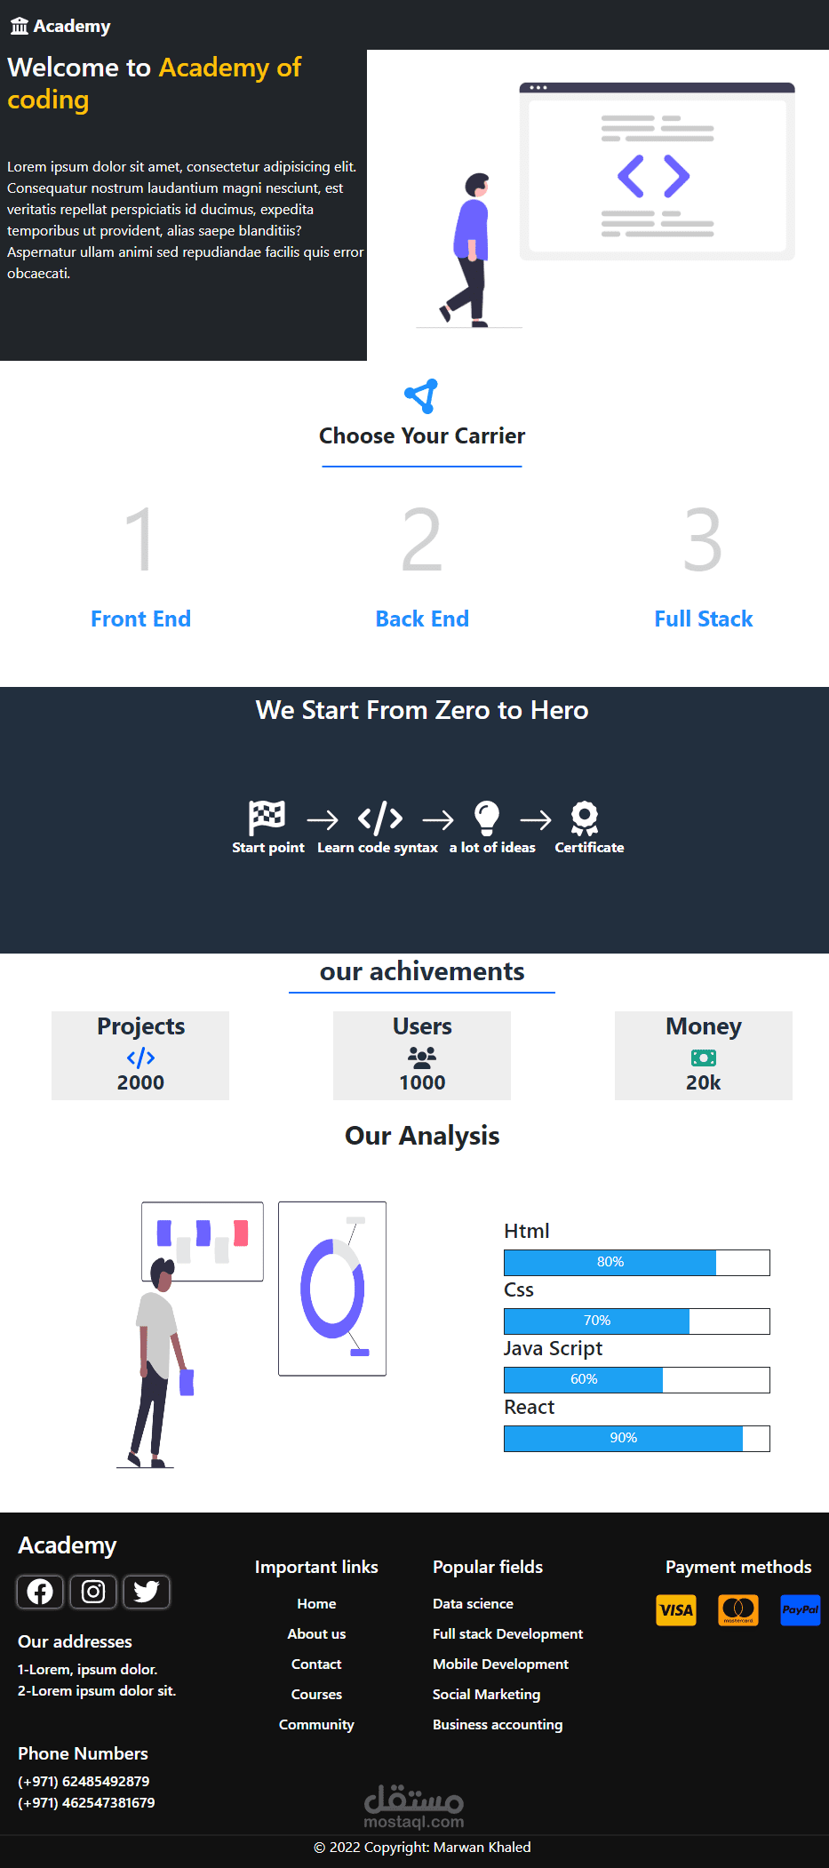
Task: Select the PayPal payment icon
Action: click(x=801, y=1610)
